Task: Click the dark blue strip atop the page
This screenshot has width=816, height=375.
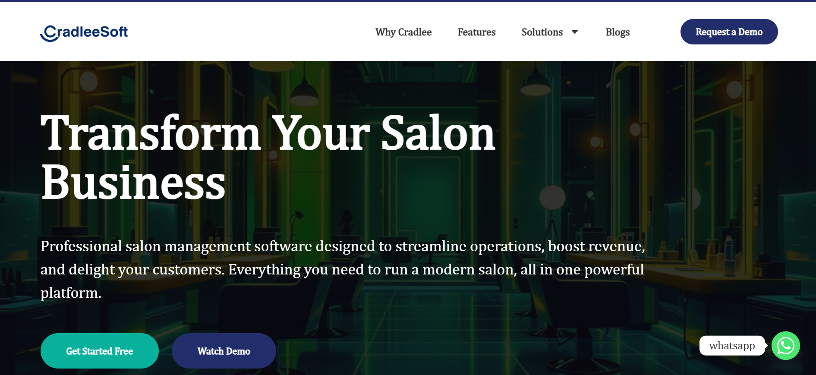Action: pyautogui.click(x=408, y=1)
